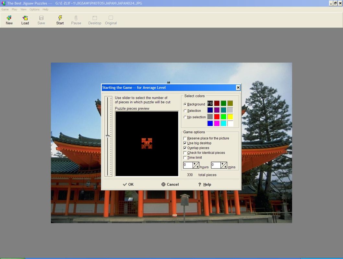Click the hours spinner arrows
The image size is (343, 259).
196,165
